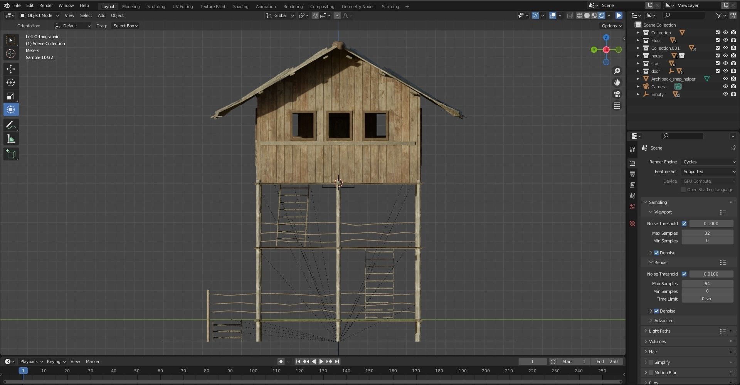Click the End frame 250 field

click(607, 361)
